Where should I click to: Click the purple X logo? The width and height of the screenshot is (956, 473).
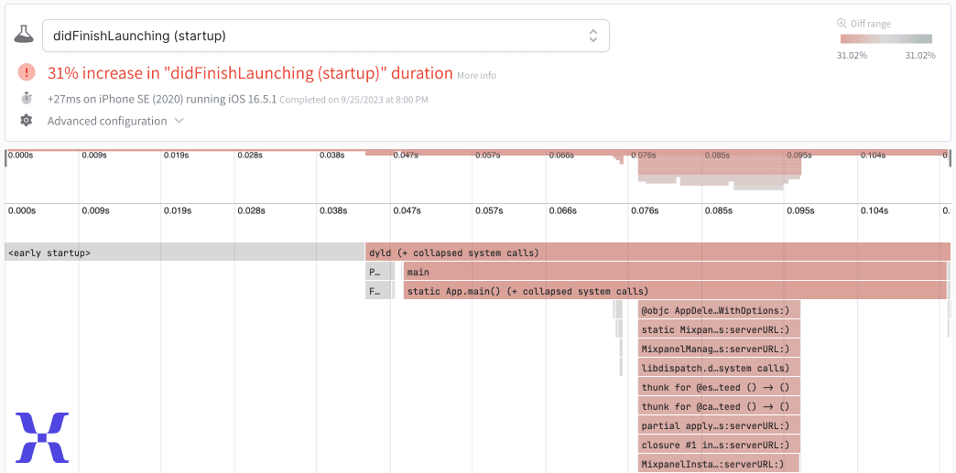[x=42, y=437]
